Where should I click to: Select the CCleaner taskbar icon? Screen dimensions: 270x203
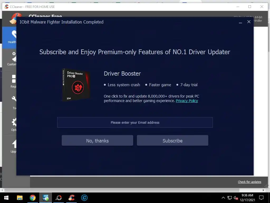coord(71,198)
